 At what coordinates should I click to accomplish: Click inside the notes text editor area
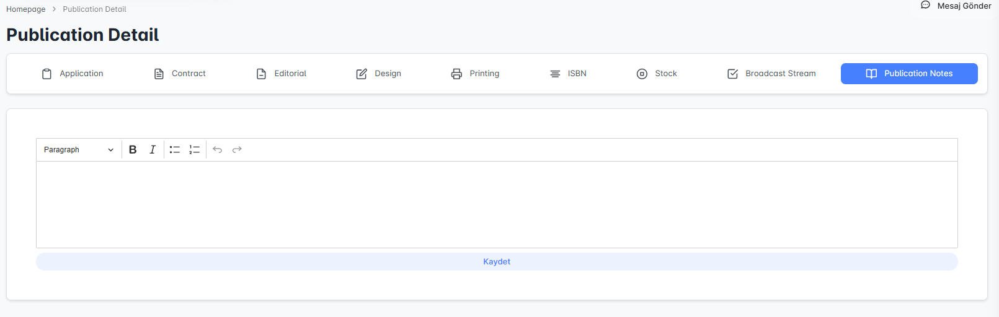pyautogui.click(x=496, y=204)
